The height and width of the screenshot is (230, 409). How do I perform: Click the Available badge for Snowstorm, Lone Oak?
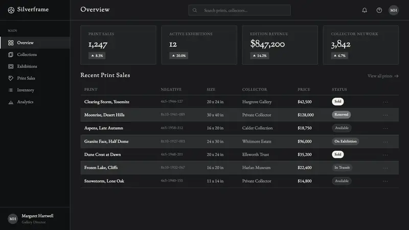[x=342, y=181]
